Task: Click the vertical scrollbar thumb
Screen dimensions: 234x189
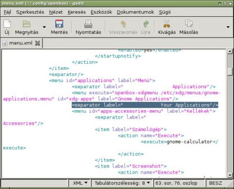Action: [230, 72]
